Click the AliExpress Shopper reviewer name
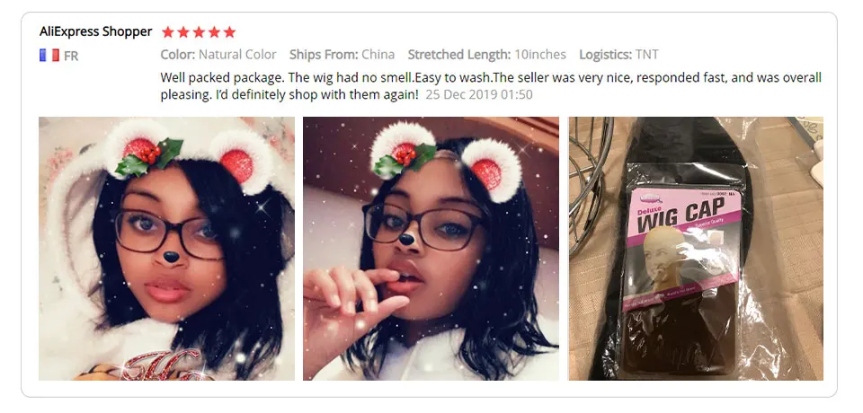The height and width of the screenshot is (413, 863). 95,31
